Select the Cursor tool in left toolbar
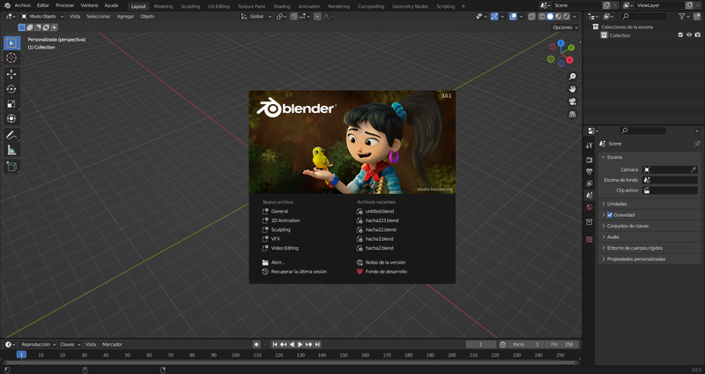Screen dimensions: 705x374 (x=11, y=57)
